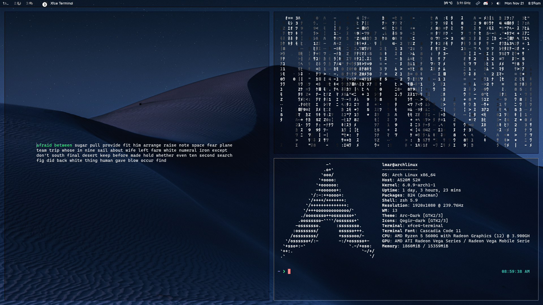Click the Xfce Terminal window title
Viewport: 543px width, 305px height.
(62, 3)
